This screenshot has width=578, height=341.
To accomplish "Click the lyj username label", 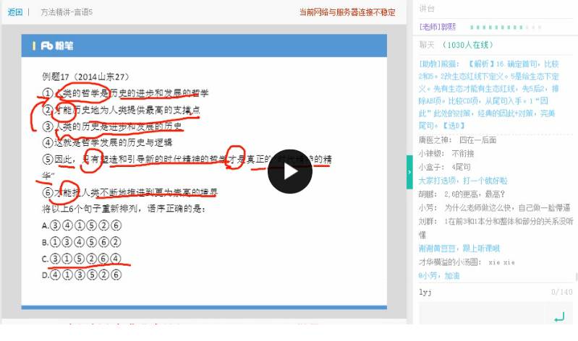I will [x=425, y=293].
